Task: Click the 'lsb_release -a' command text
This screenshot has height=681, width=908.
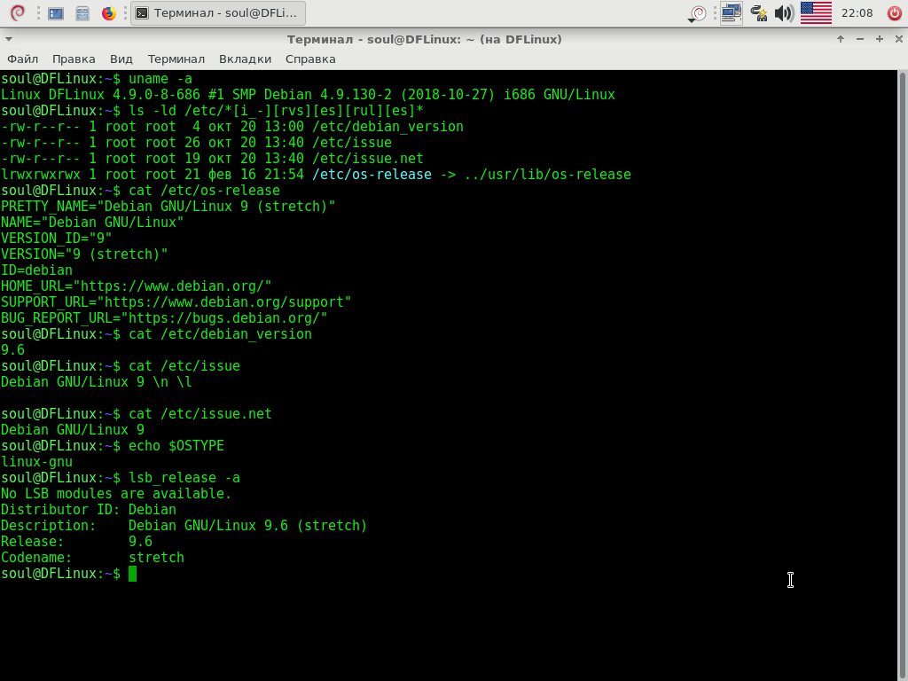Action: [184, 478]
